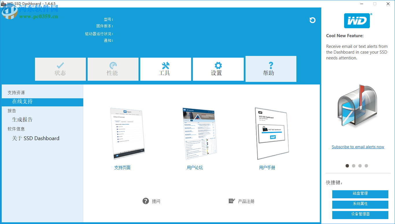Switch to the 设置 tab
This screenshot has width=395, height=224.
[218, 69]
